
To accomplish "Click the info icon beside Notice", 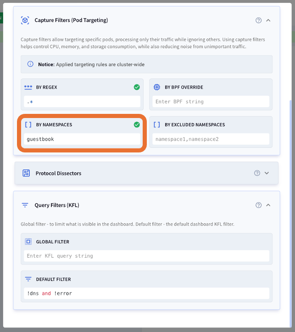I will 30,64.
